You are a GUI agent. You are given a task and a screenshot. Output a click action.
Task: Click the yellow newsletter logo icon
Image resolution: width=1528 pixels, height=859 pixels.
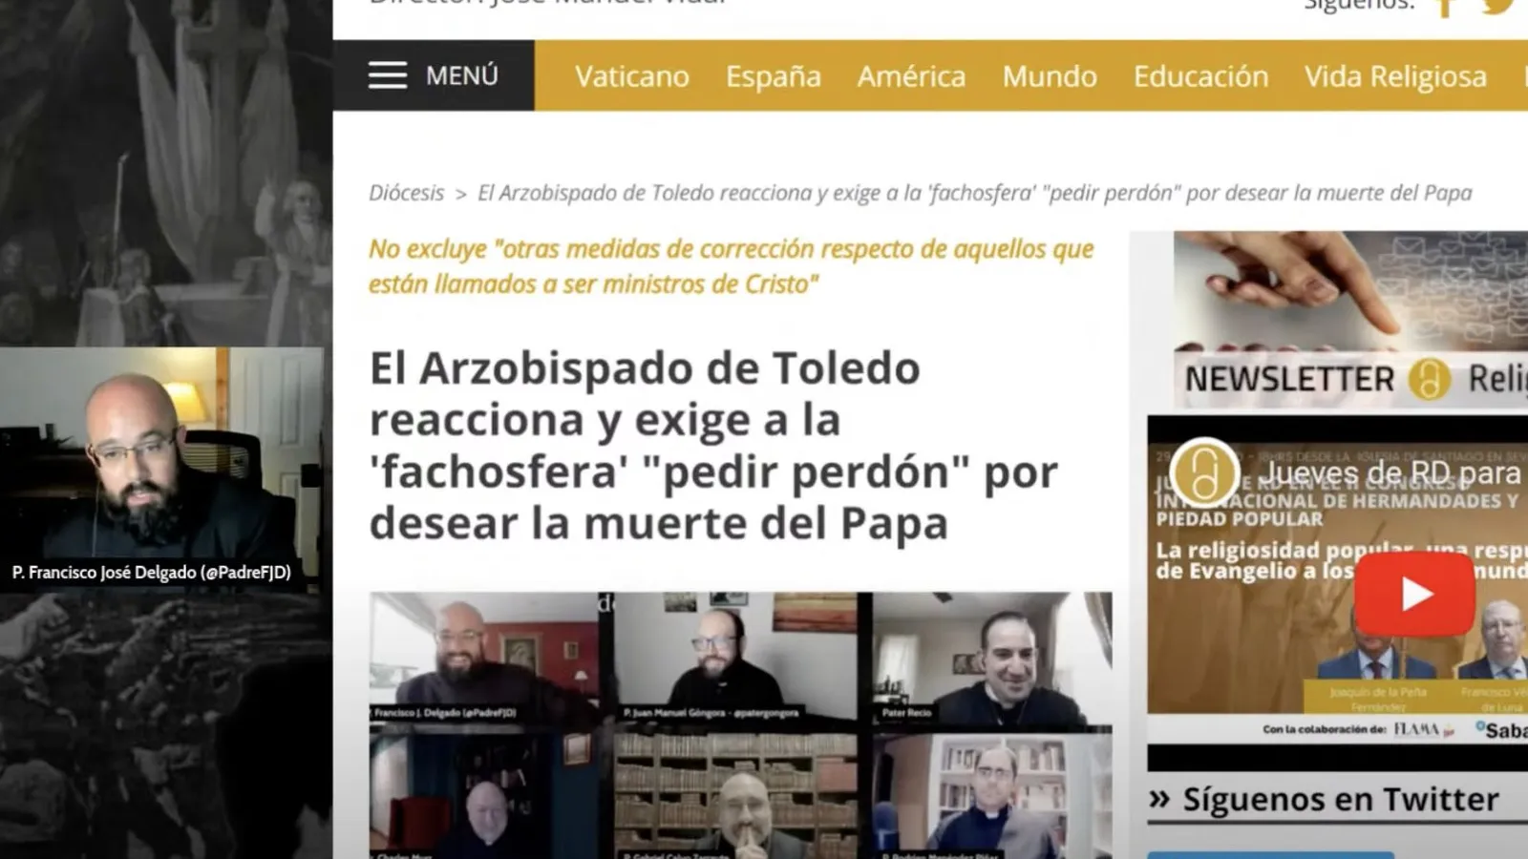[1429, 380]
